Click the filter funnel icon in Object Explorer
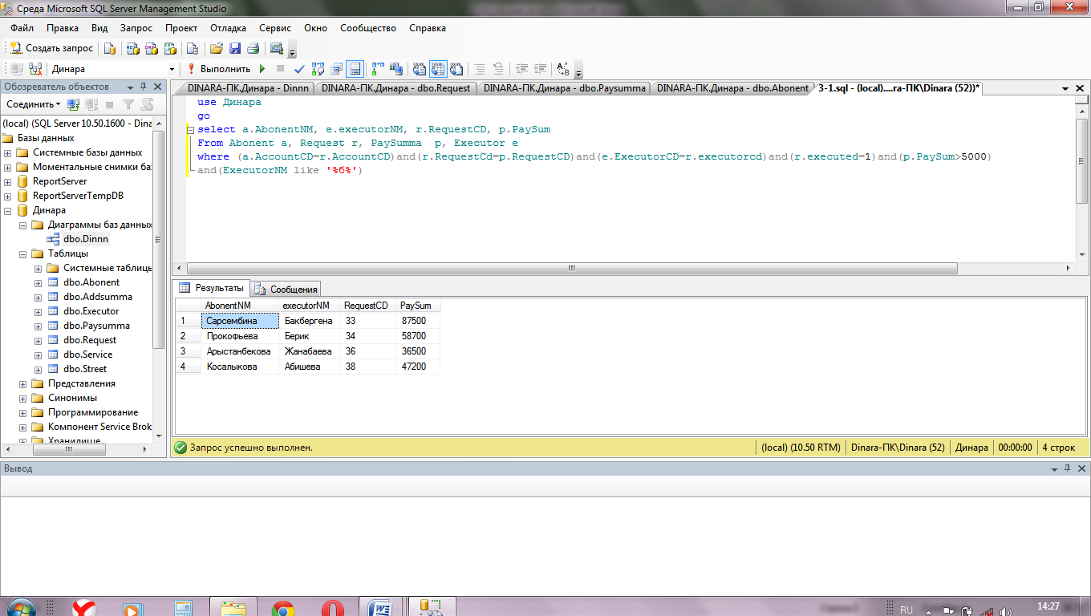Screen dimensions: 1091x616 (x=128, y=104)
